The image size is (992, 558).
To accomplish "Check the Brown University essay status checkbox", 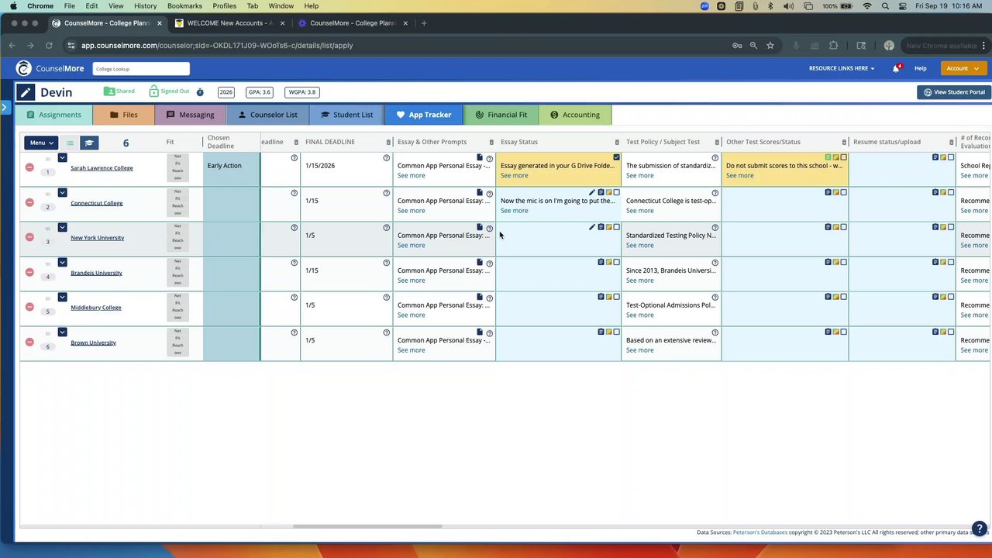I will 617,332.
